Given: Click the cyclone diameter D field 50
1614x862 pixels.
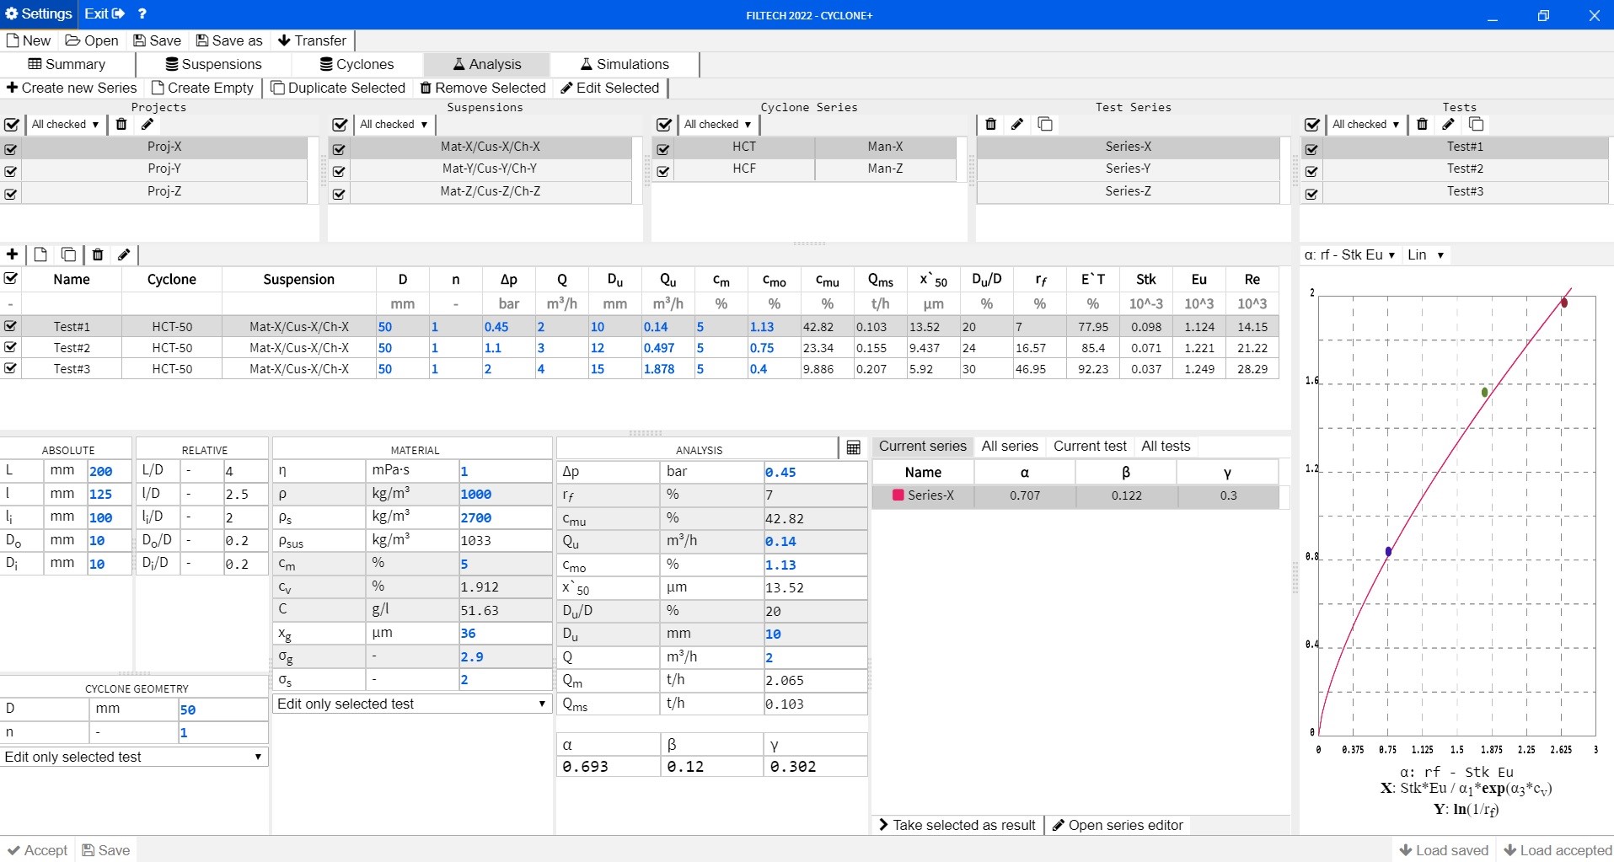Looking at the screenshot, I should [223, 709].
